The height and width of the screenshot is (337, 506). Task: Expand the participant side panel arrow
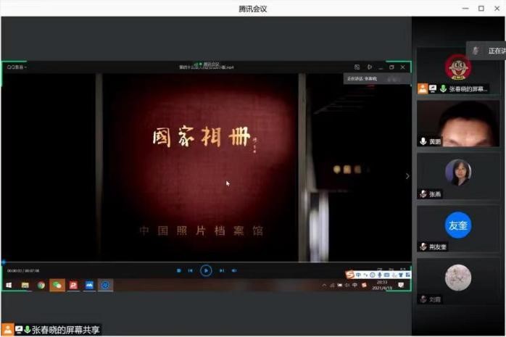tap(407, 176)
